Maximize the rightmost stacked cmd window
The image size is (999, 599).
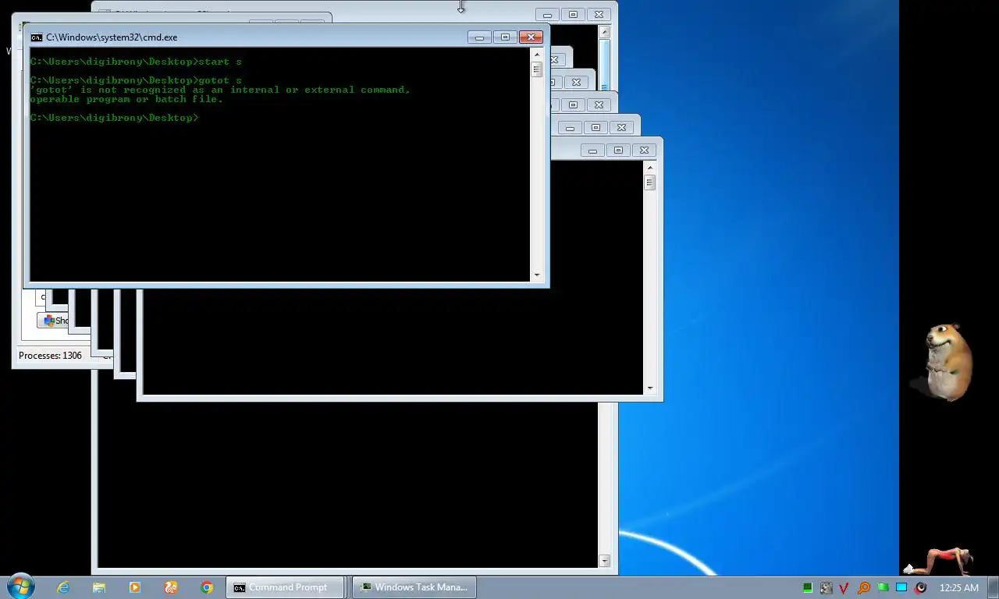pyautogui.click(x=618, y=151)
